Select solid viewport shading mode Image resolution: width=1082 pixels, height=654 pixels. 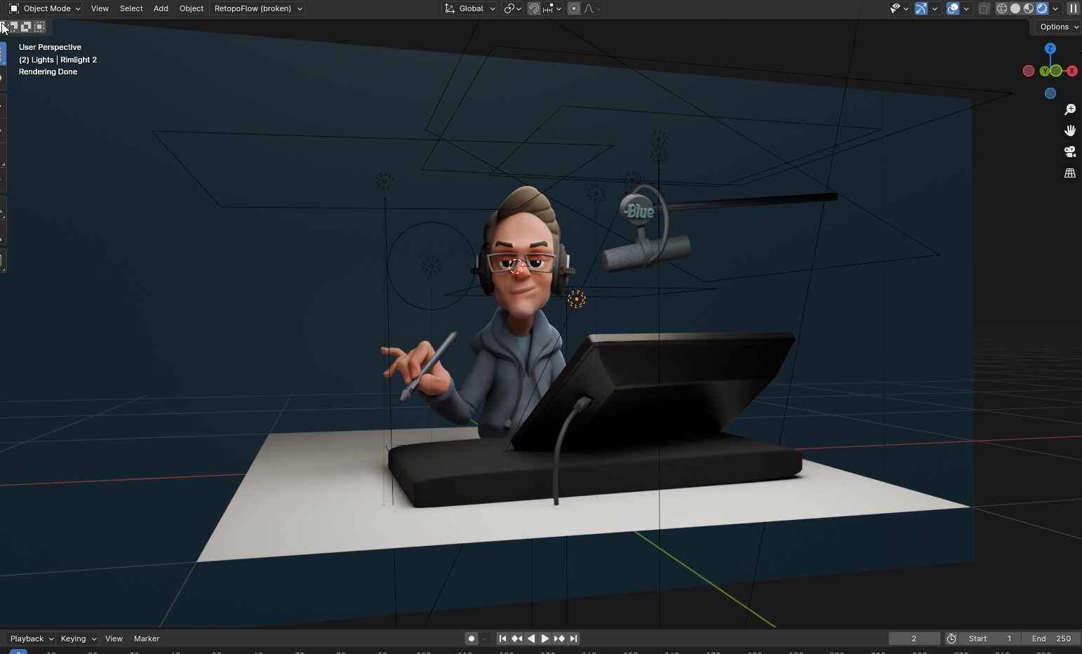(1015, 8)
